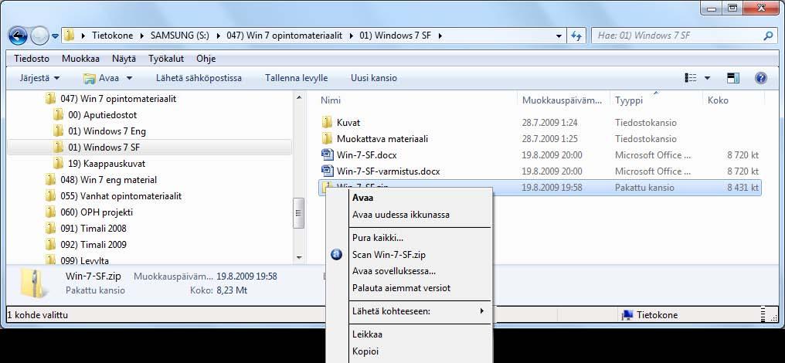Select the Win-7-SF-varmistus.docx file
This screenshot has height=363, width=785.
click(388, 171)
